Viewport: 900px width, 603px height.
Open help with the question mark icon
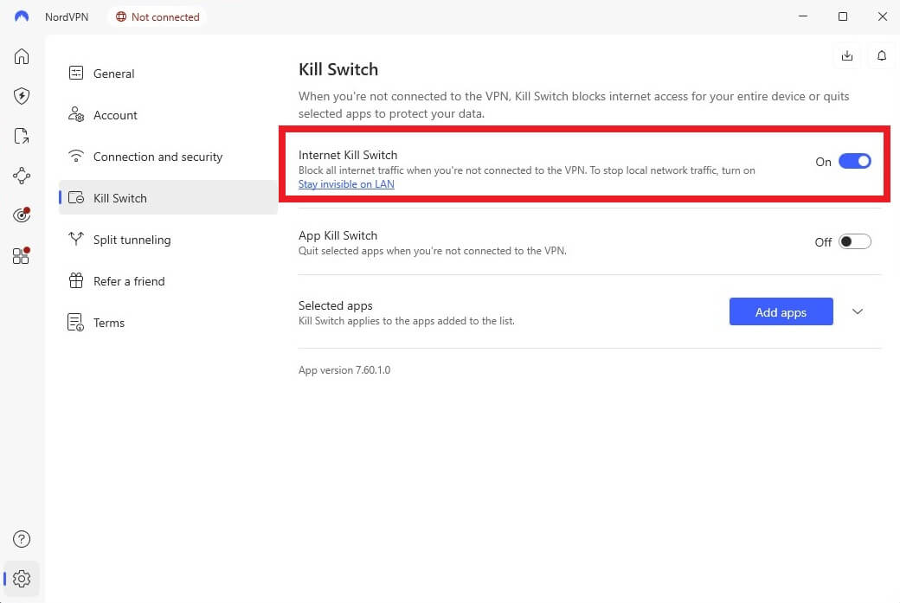click(x=21, y=538)
